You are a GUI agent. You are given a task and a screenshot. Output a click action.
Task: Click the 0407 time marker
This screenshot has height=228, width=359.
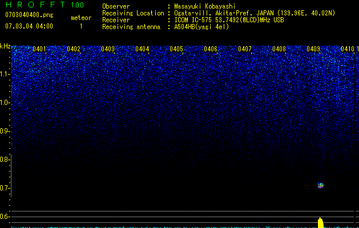(x=245, y=49)
